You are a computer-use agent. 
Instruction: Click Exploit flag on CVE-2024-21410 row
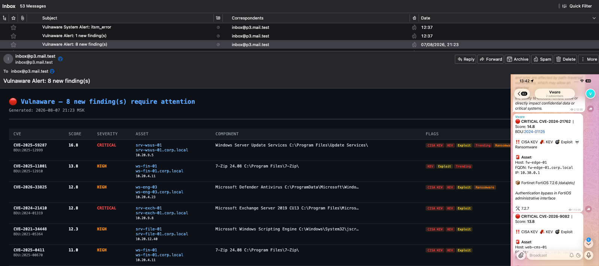click(x=464, y=208)
